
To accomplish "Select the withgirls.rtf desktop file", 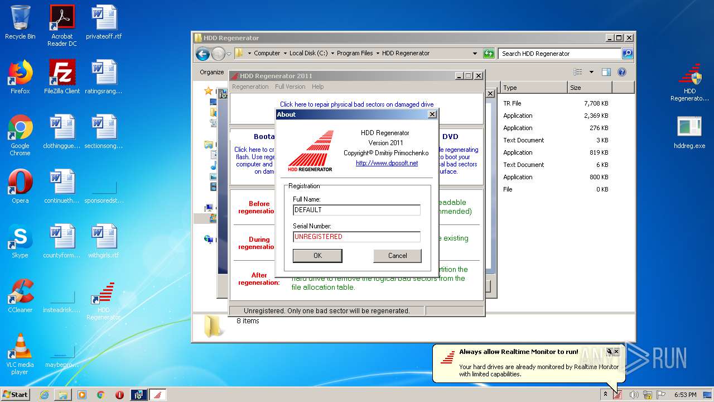I will [x=104, y=241].
